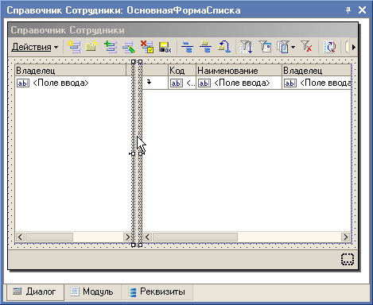Click the add new item icon
This screenshot has width=373, height=305.
(74, 47)
